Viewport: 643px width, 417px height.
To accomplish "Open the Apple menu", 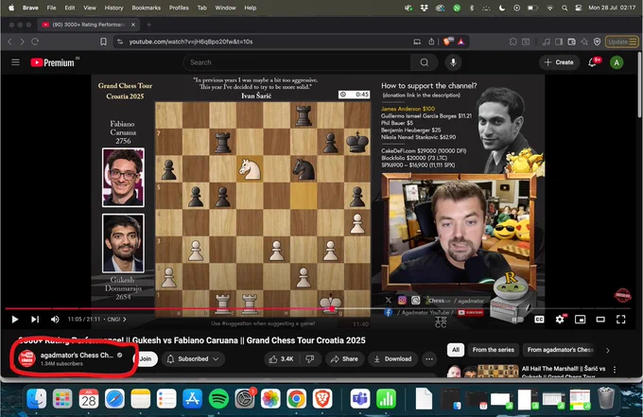I will click(11, 8).
